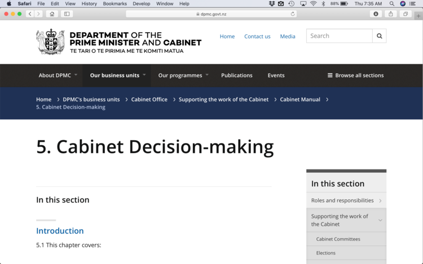Viewport: 423px width, 264px height.
Task: Click the DPMC coat of arms logo
Action: pos(50,42)
